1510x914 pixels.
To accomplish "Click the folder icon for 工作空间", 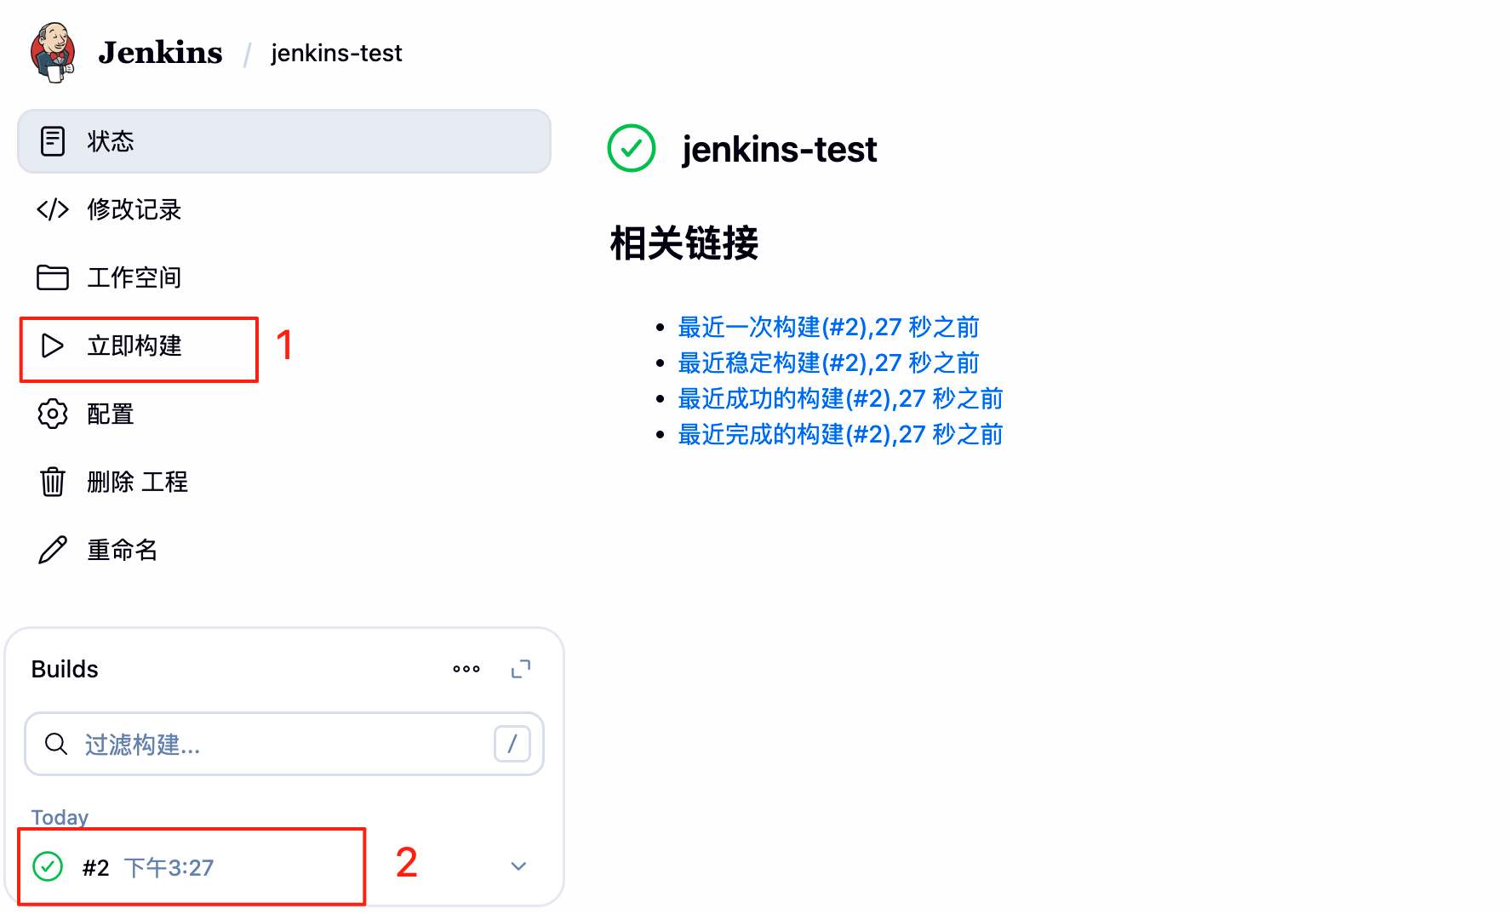I will [x=52, y=277].
